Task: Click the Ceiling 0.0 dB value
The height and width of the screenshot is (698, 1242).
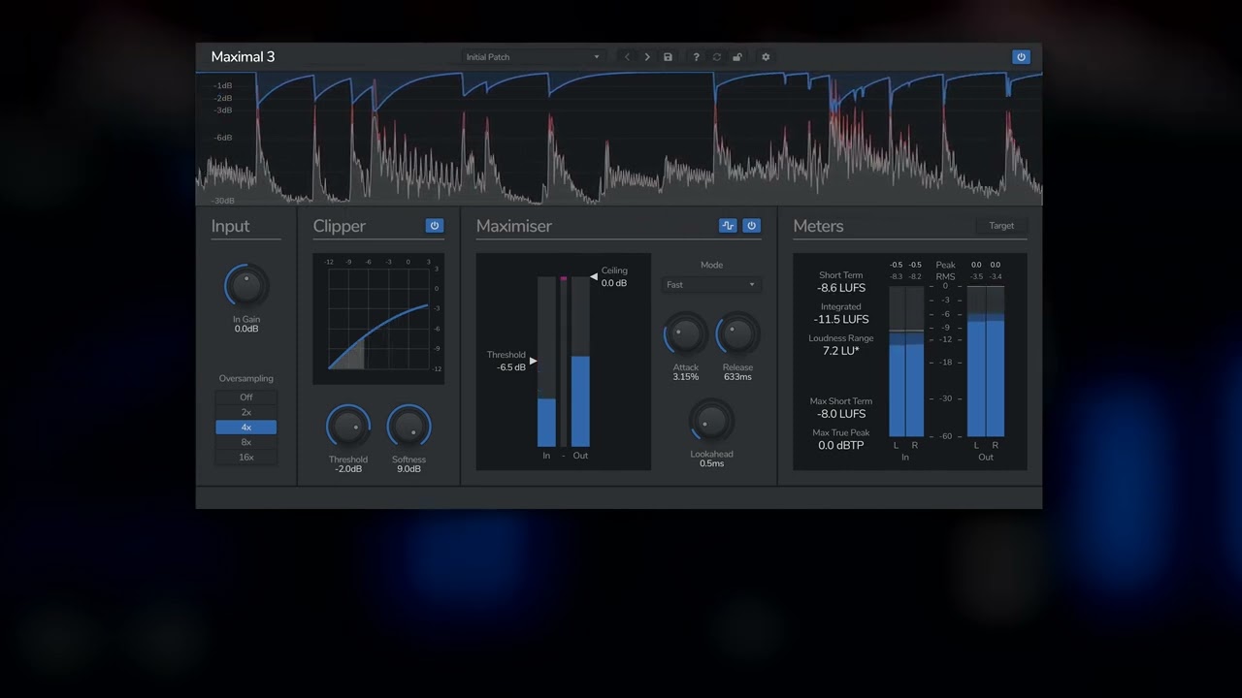Action: coord(614,283)
